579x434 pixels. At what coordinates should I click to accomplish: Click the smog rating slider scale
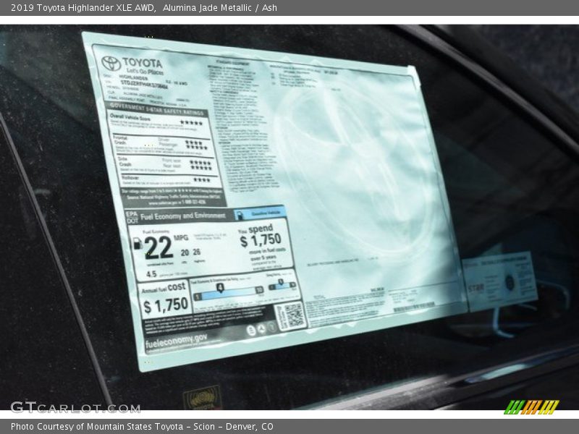(x=282, y=285)
